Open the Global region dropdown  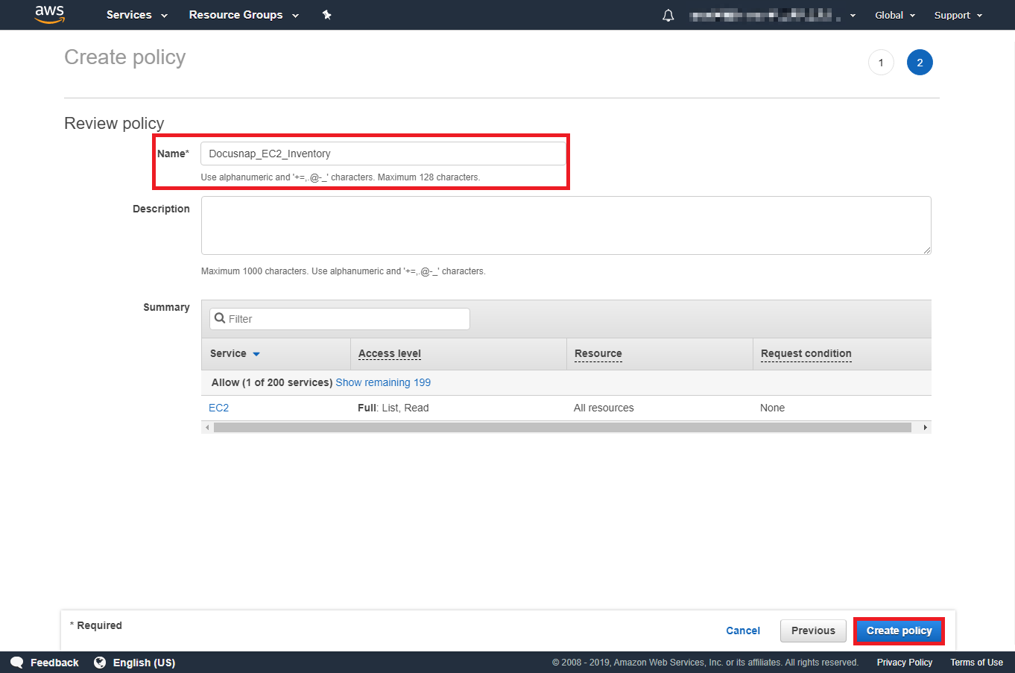click(895, 15)
